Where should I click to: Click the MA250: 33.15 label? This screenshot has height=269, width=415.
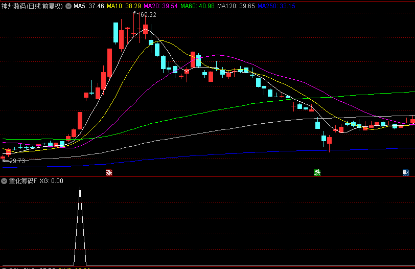(276, 6)
